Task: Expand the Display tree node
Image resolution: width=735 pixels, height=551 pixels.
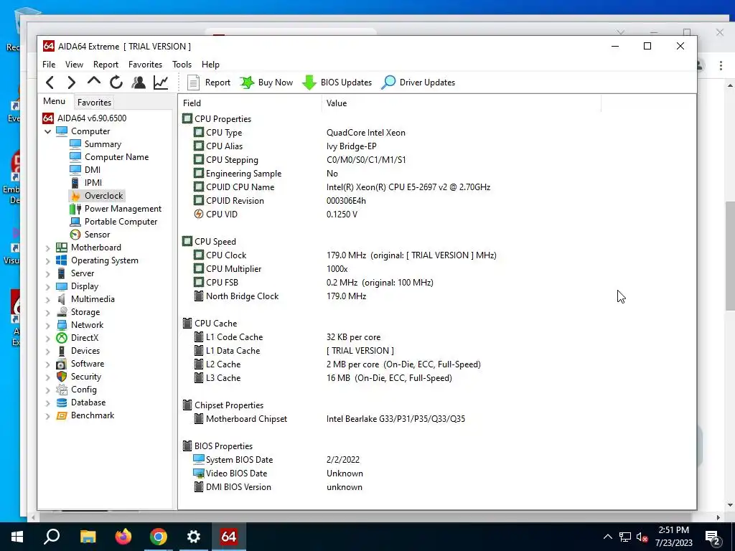Action: pos(48,287)
